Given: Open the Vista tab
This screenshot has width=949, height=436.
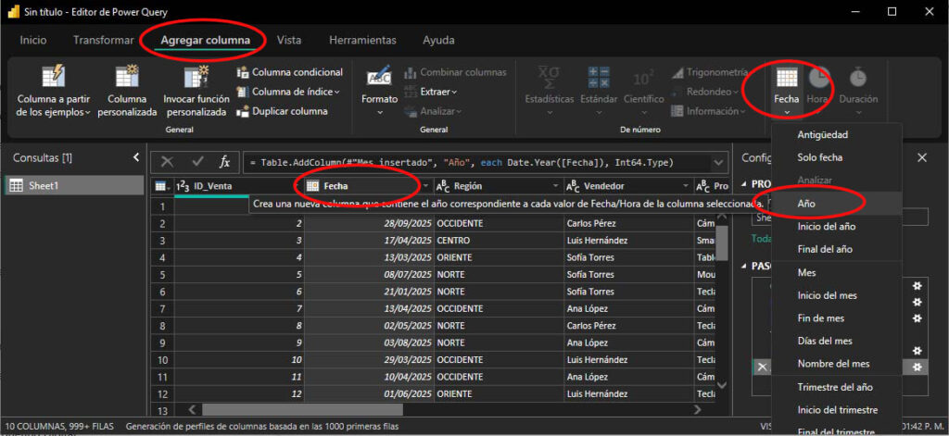Looking at the screenshot, I should (289, 41).
